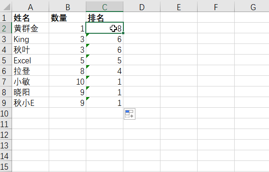Open the Auto Fill Options button
The image size is (269, 172).
tap(129, 114)
